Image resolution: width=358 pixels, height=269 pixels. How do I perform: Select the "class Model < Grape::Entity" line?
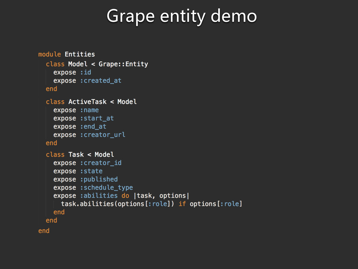97,64
